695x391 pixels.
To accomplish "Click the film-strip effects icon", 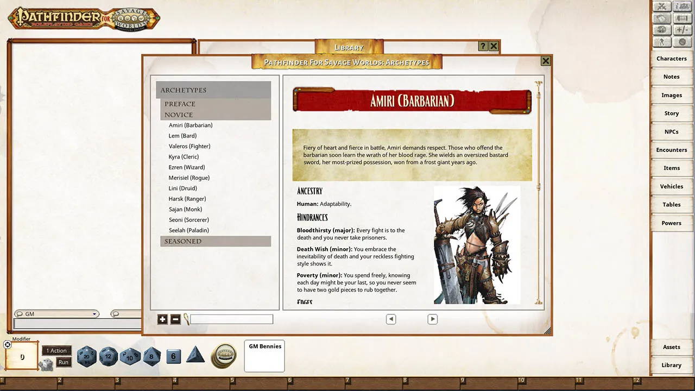I will 682,18.
